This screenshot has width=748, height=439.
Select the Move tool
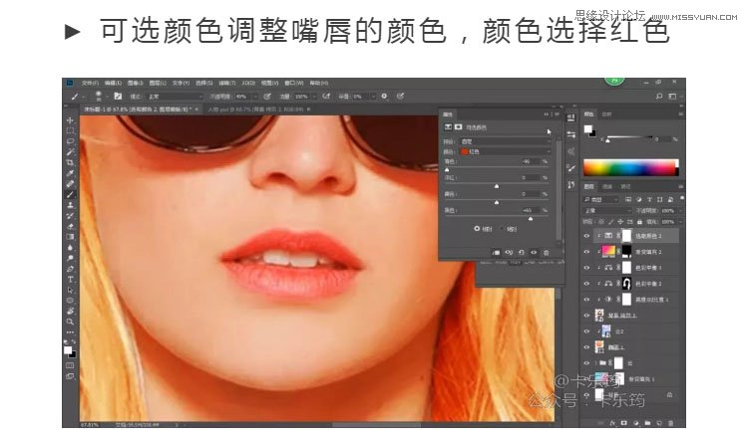pyautogui.click(x=71, y=120)
